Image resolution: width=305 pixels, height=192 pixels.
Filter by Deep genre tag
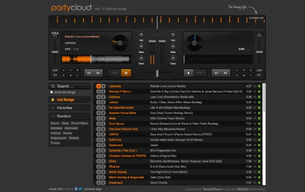click(65, 123)
